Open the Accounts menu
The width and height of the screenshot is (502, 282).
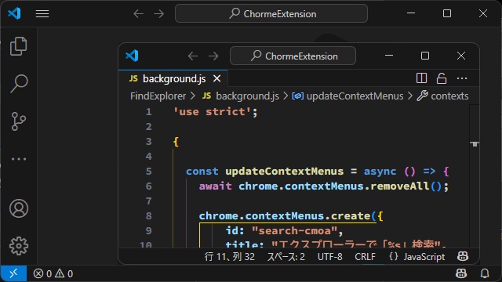(x=19, y=208)
